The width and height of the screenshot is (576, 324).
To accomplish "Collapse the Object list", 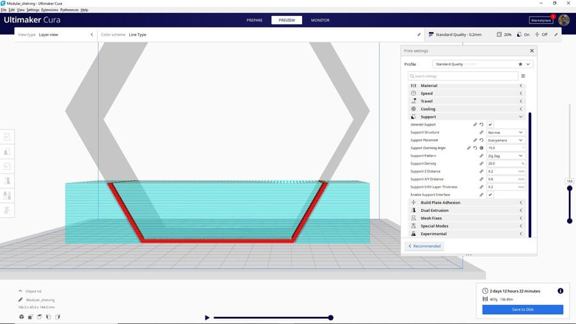I will (20, 291).
